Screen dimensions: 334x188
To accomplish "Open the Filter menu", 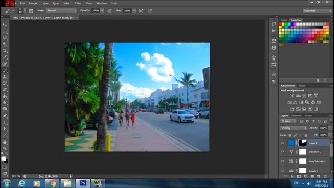I will tap(78, 3).
